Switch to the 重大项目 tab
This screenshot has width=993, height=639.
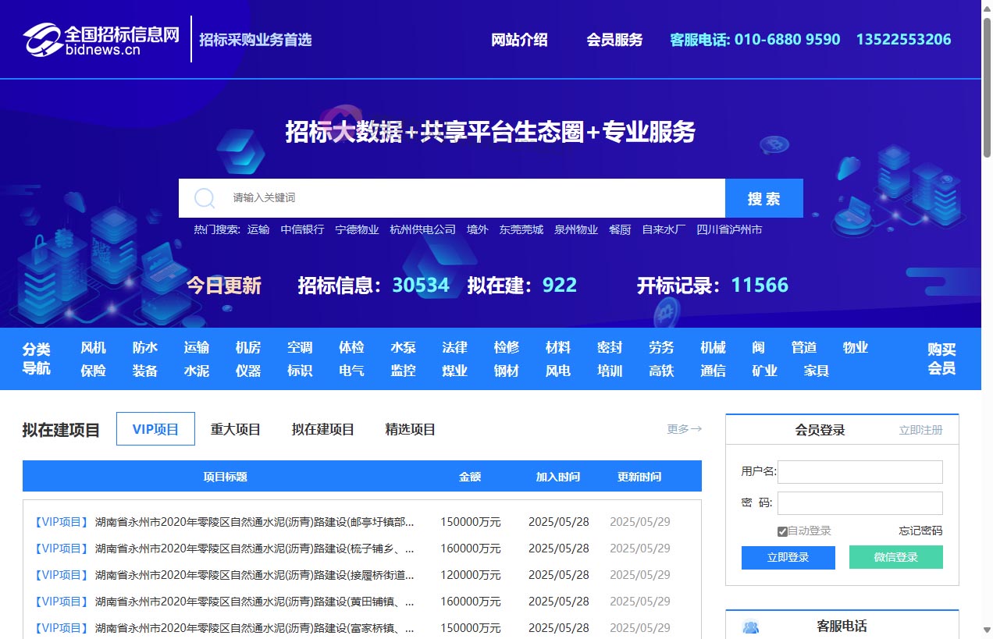235,428
